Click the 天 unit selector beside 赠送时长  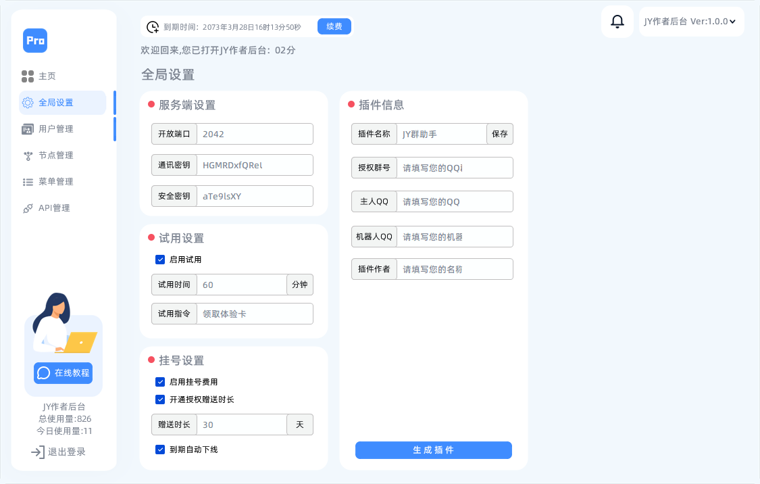click(299, 425)
